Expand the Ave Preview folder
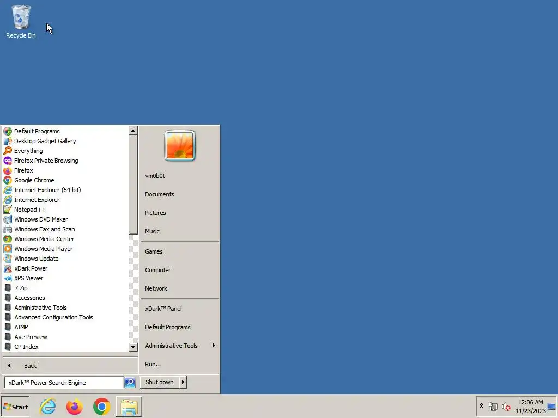The height and width of the screenshot is (418, 558). (31, 337)
